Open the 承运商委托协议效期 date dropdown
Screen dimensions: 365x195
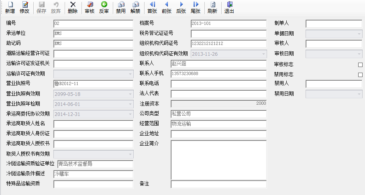[x=131, y=114]
